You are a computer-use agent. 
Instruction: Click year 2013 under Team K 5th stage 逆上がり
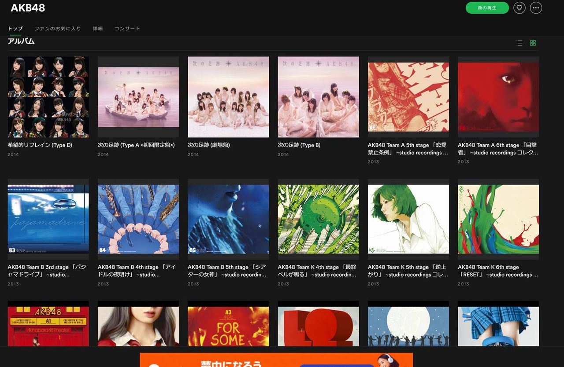[374, 284]
